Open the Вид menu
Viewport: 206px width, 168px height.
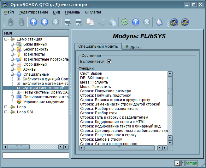click(x=56, y=12)
